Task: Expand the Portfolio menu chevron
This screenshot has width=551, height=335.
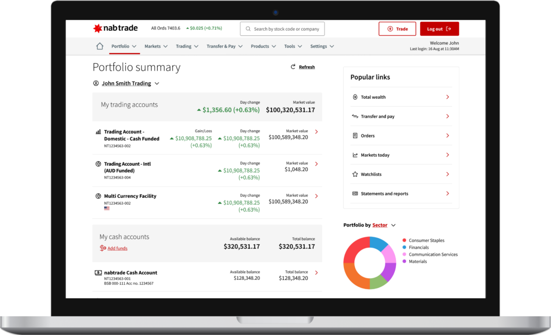Action: tap(134, 46)
